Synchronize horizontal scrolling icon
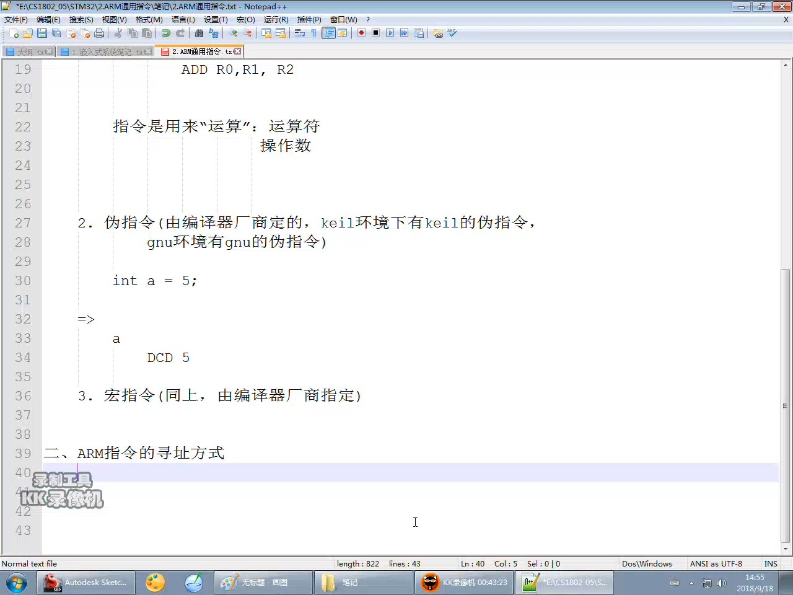The width and height of the screenshot is (793, 595). pyautogui.click(x=281, y=33)
